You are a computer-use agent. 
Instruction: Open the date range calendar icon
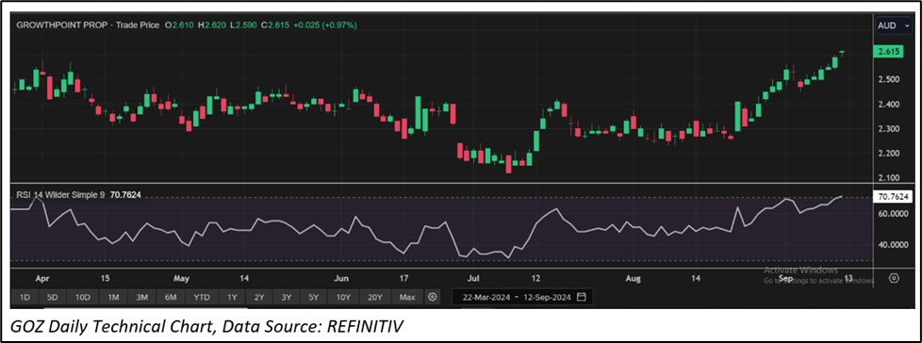click(582, 297)
